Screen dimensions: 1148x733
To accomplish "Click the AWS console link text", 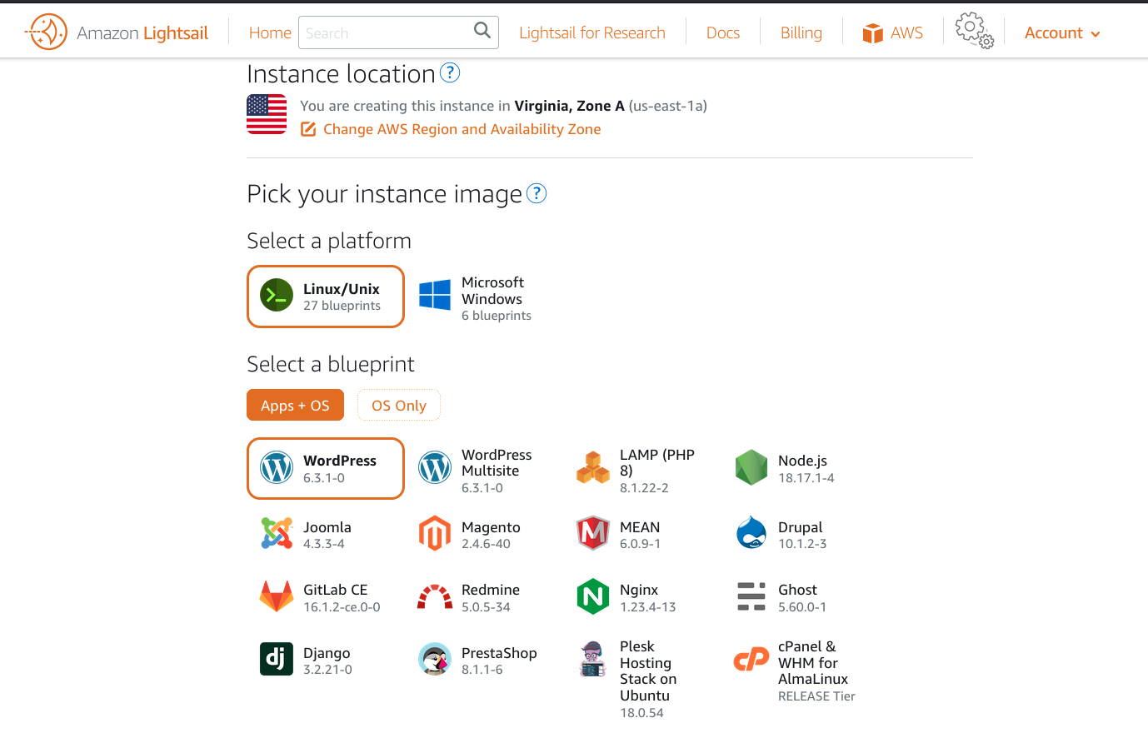I will pyautogui.click(x=906, y=33).
